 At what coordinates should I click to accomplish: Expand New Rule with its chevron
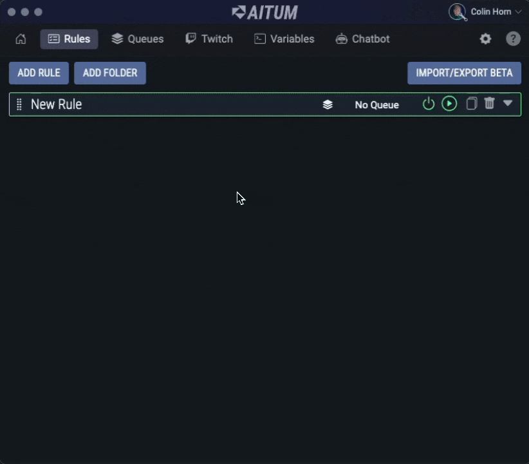click(x=508, y=103)
